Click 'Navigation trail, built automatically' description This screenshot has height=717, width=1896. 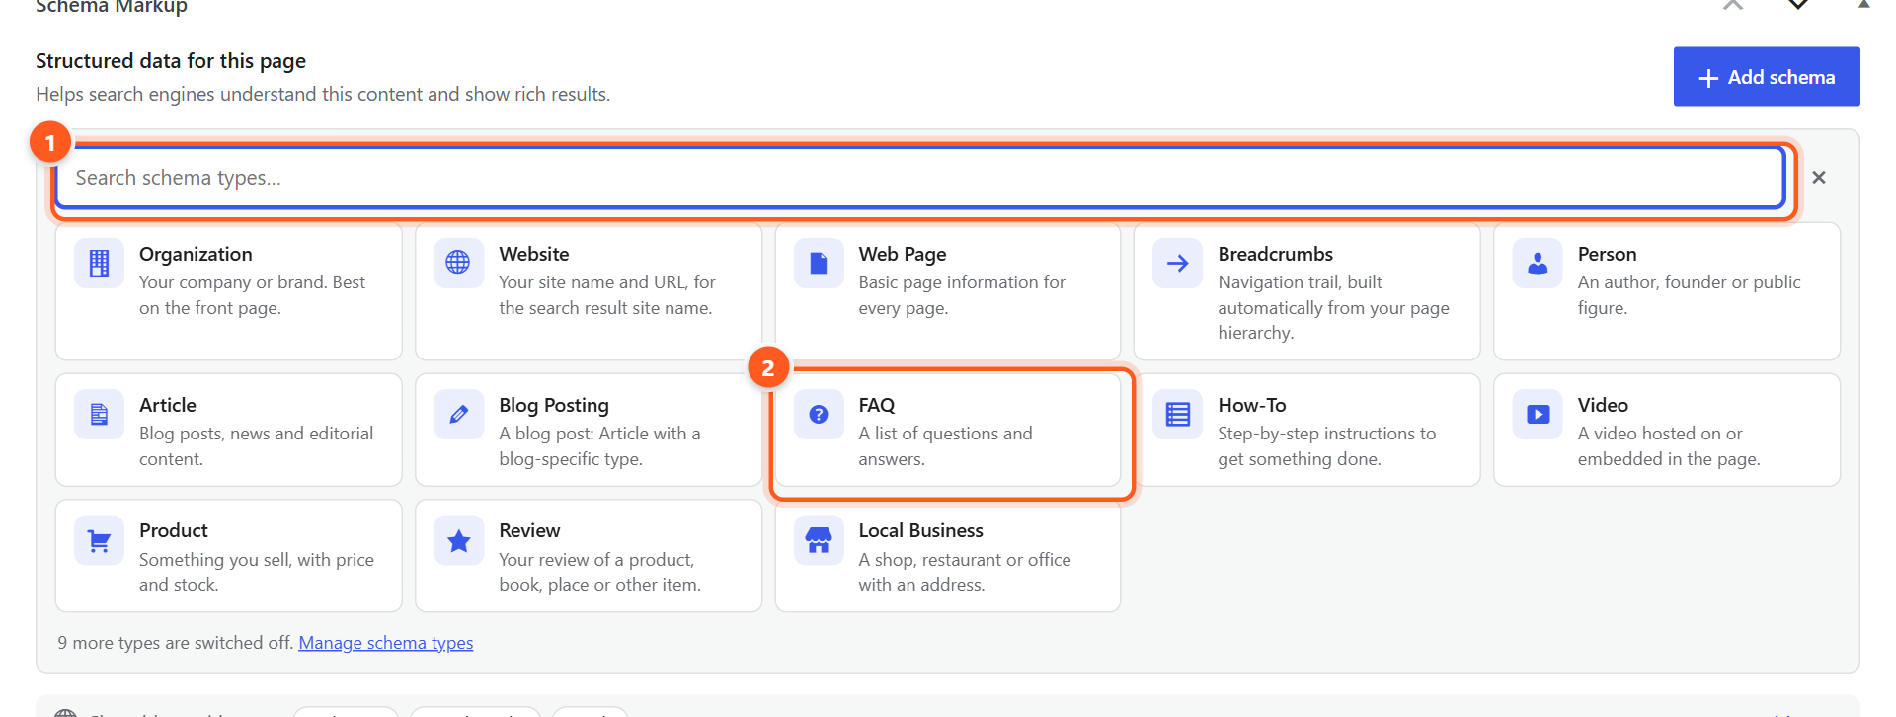click(1333, 307)
